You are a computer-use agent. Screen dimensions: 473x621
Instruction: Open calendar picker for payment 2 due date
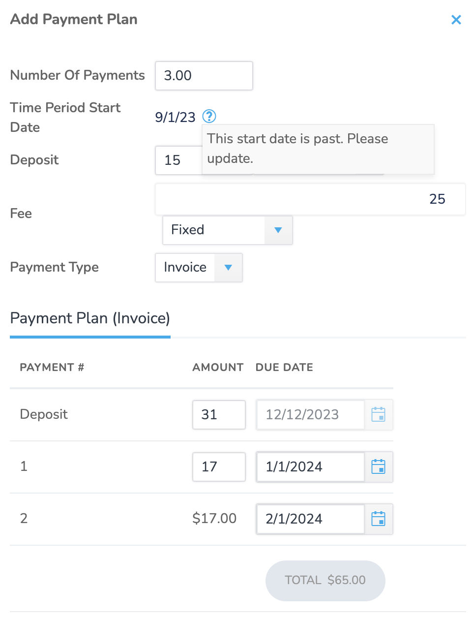(x=378, y=519)
